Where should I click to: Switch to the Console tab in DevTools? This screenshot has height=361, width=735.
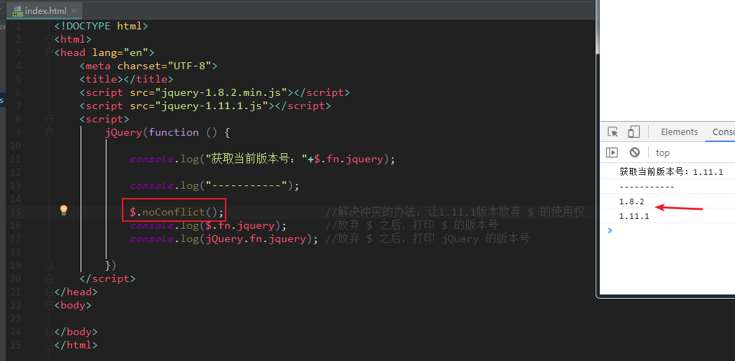point(723,132)
